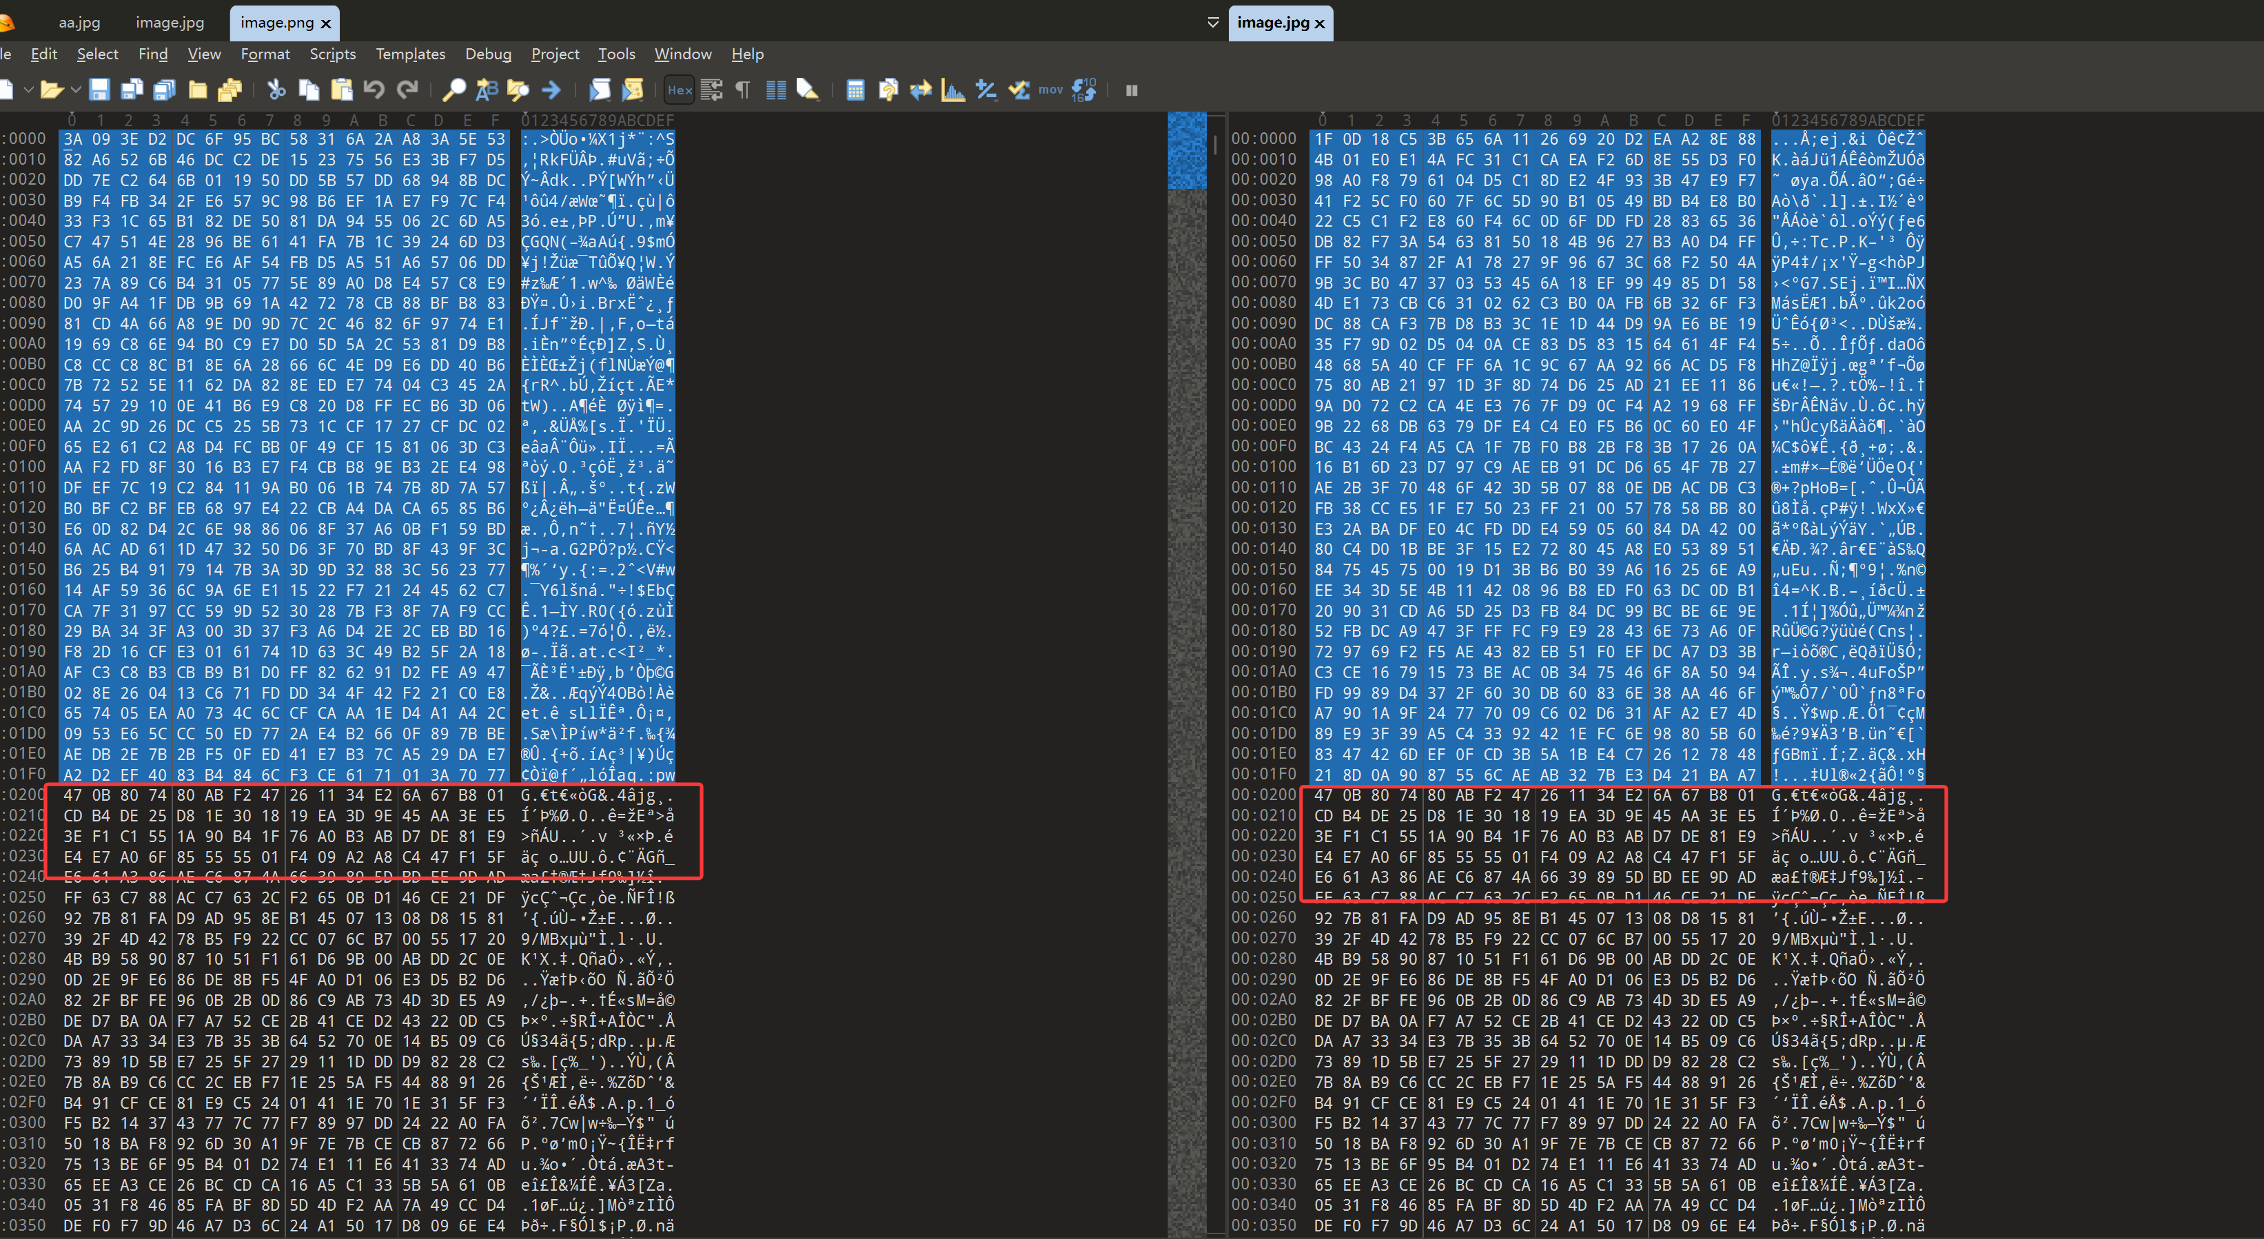This screenshot has width=2264, height=1239.
Task: Click the Find in Files icon
Action: (518, 90)
